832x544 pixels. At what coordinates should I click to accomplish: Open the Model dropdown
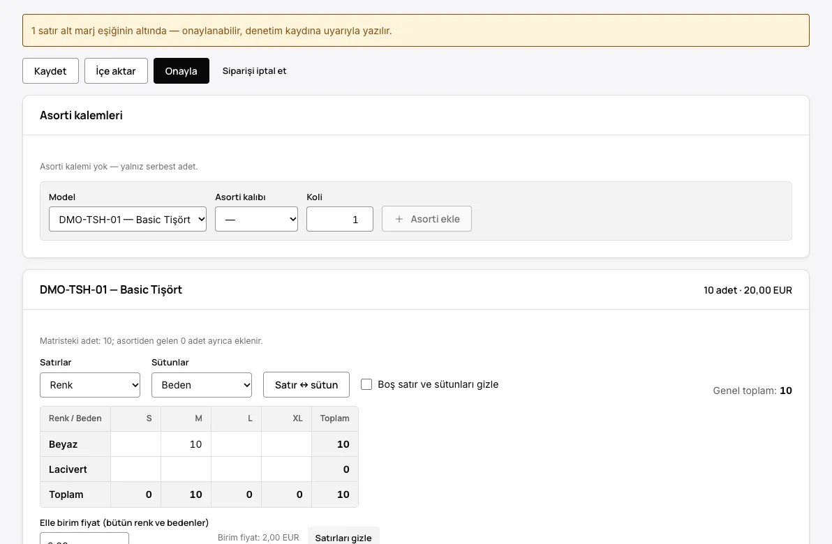click(127, 219)
